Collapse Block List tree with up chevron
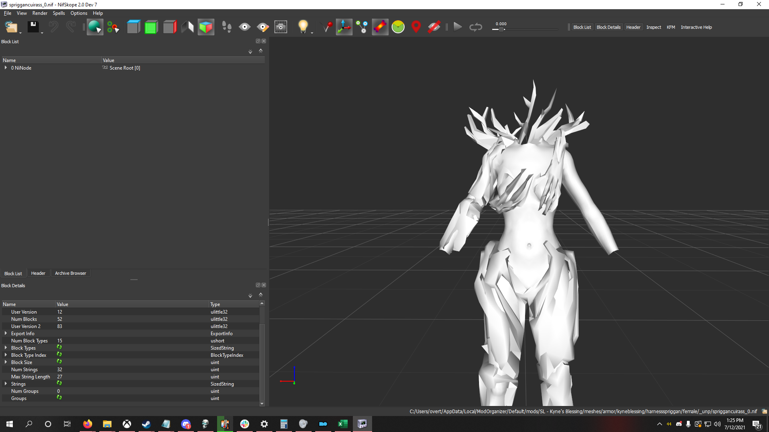The height and width of the screenshot is (432, 769). click(x=261, y=51)
